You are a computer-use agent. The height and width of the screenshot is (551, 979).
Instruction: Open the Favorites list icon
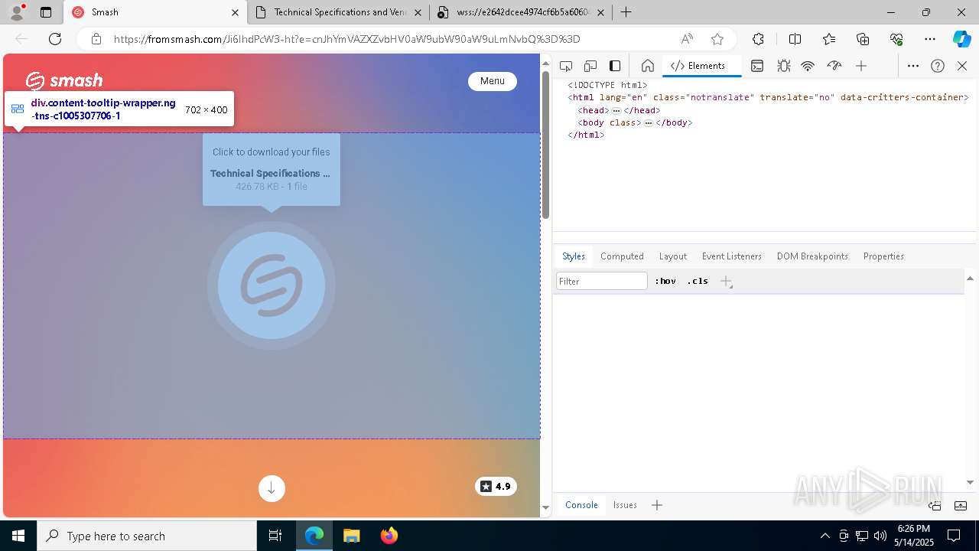coord(829,39)
